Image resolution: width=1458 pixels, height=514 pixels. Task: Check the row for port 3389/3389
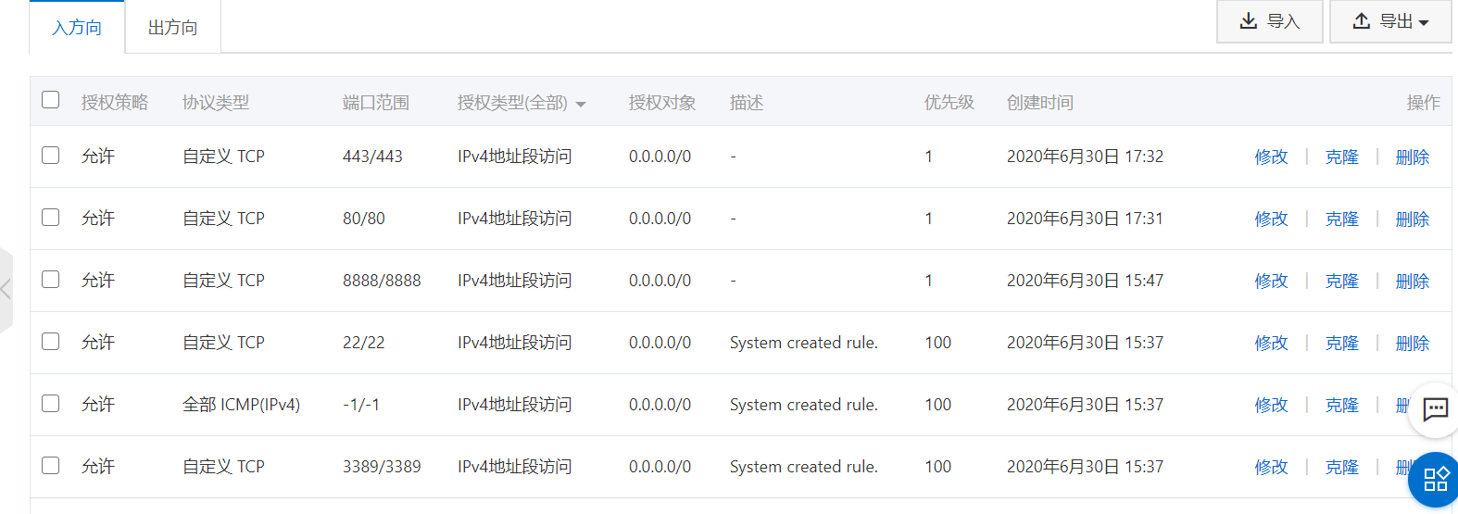[x=51, y=466]
